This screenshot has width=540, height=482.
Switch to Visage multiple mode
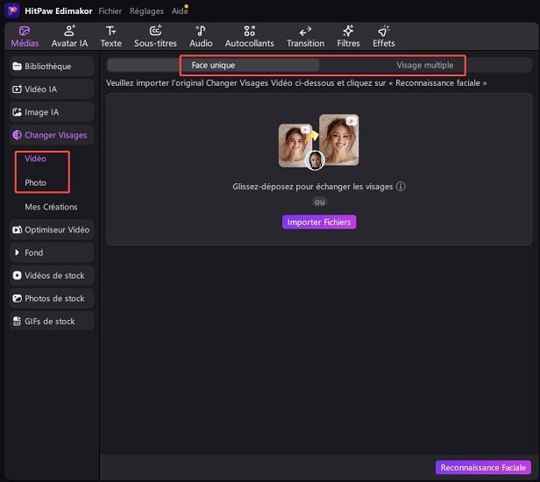[x=424, y=65]
